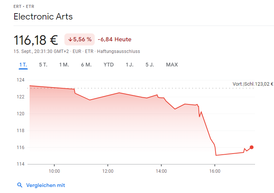Switch to the 5 J. range tab
Viewport: 274px width, 193px height.
[150, 65]
